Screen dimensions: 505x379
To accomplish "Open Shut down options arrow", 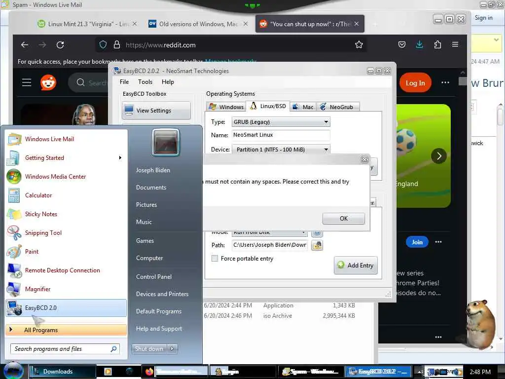I will click(172, 349).
